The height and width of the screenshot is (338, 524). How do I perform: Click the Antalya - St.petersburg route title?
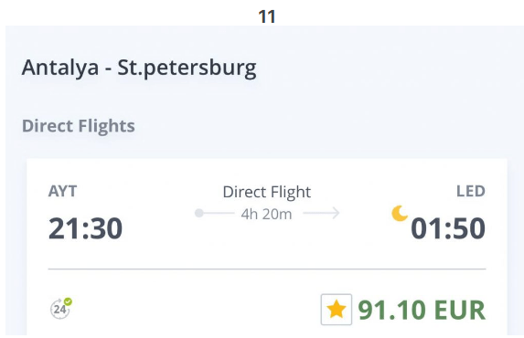click(139, 68)
